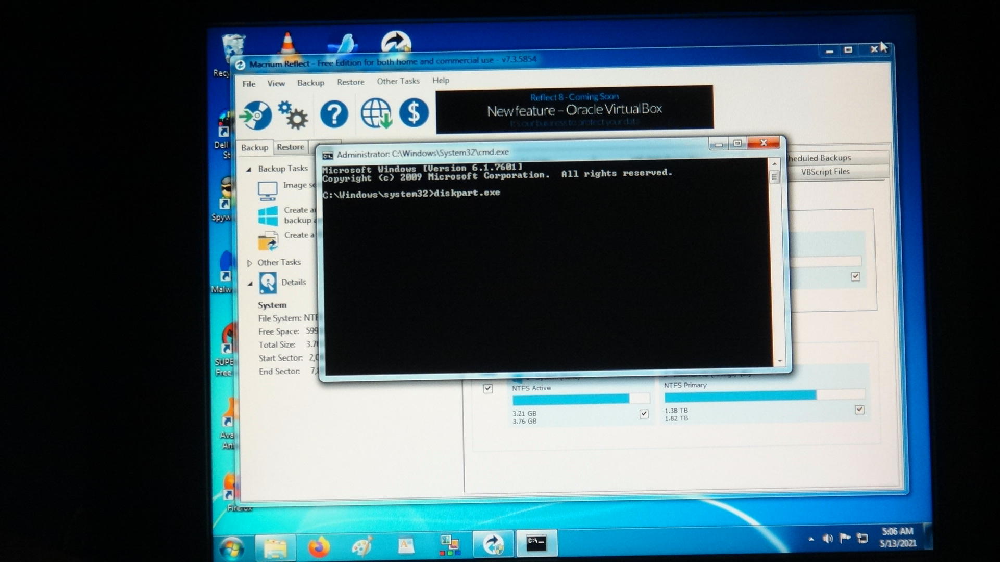Expand the Other Tasks section
Image resolution: width=1000 pixels, height=562 pixels.
click(249, 263)
